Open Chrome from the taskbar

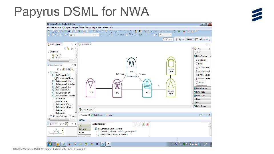click(x=92, y=144)
